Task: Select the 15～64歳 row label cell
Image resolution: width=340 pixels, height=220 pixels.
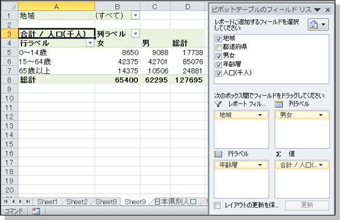Action: pos(56,62)
